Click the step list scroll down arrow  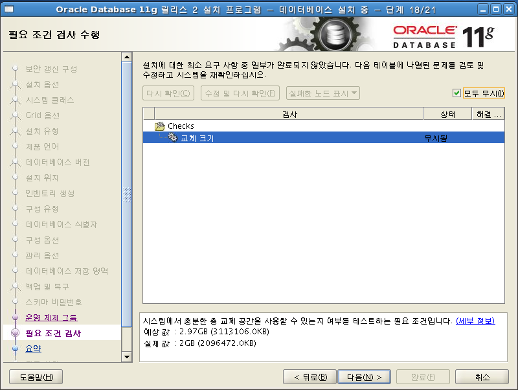pyautogui.click(x=126, y=356)
